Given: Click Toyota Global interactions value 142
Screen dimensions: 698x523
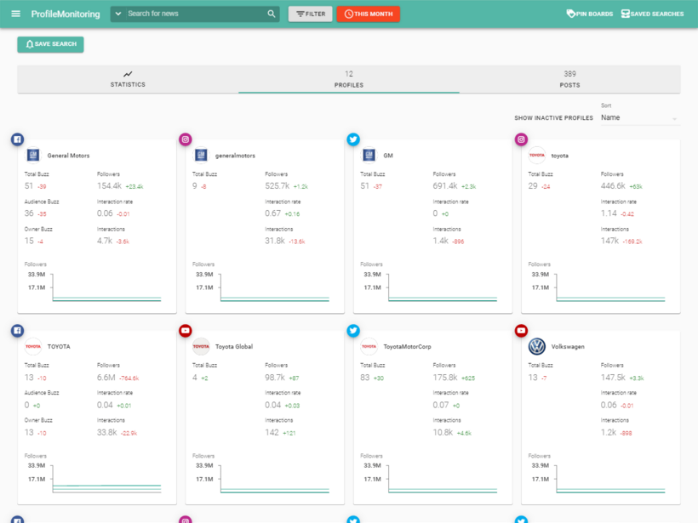Looking at the screenshot, I should click(272, 432).
